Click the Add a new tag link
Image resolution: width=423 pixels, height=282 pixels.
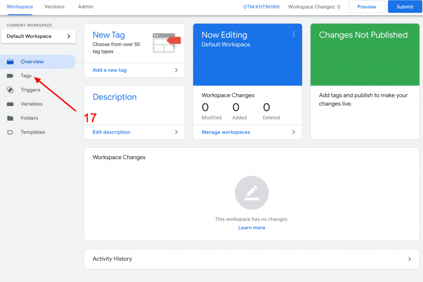coord(109,70)
